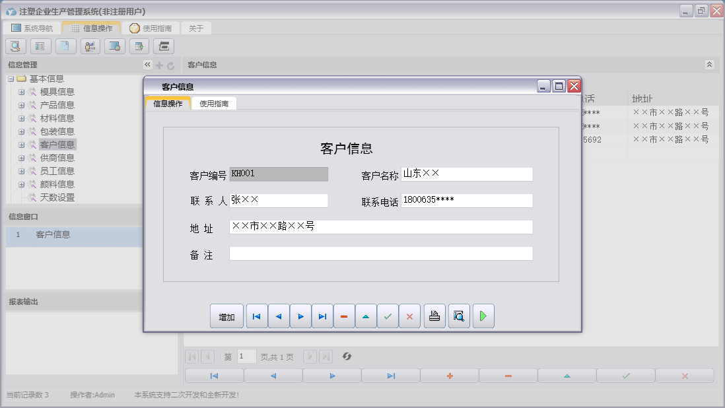Click the 备注 input field
The image size is (725, 408).
tap(380, 254)
